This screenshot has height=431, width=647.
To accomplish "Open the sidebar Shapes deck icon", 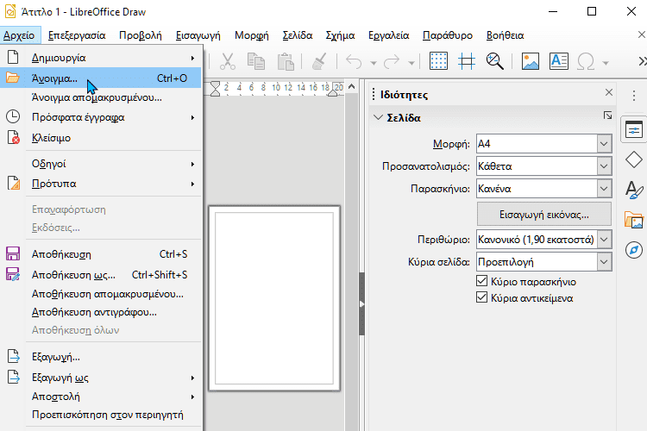I will (x=634, y=159).
